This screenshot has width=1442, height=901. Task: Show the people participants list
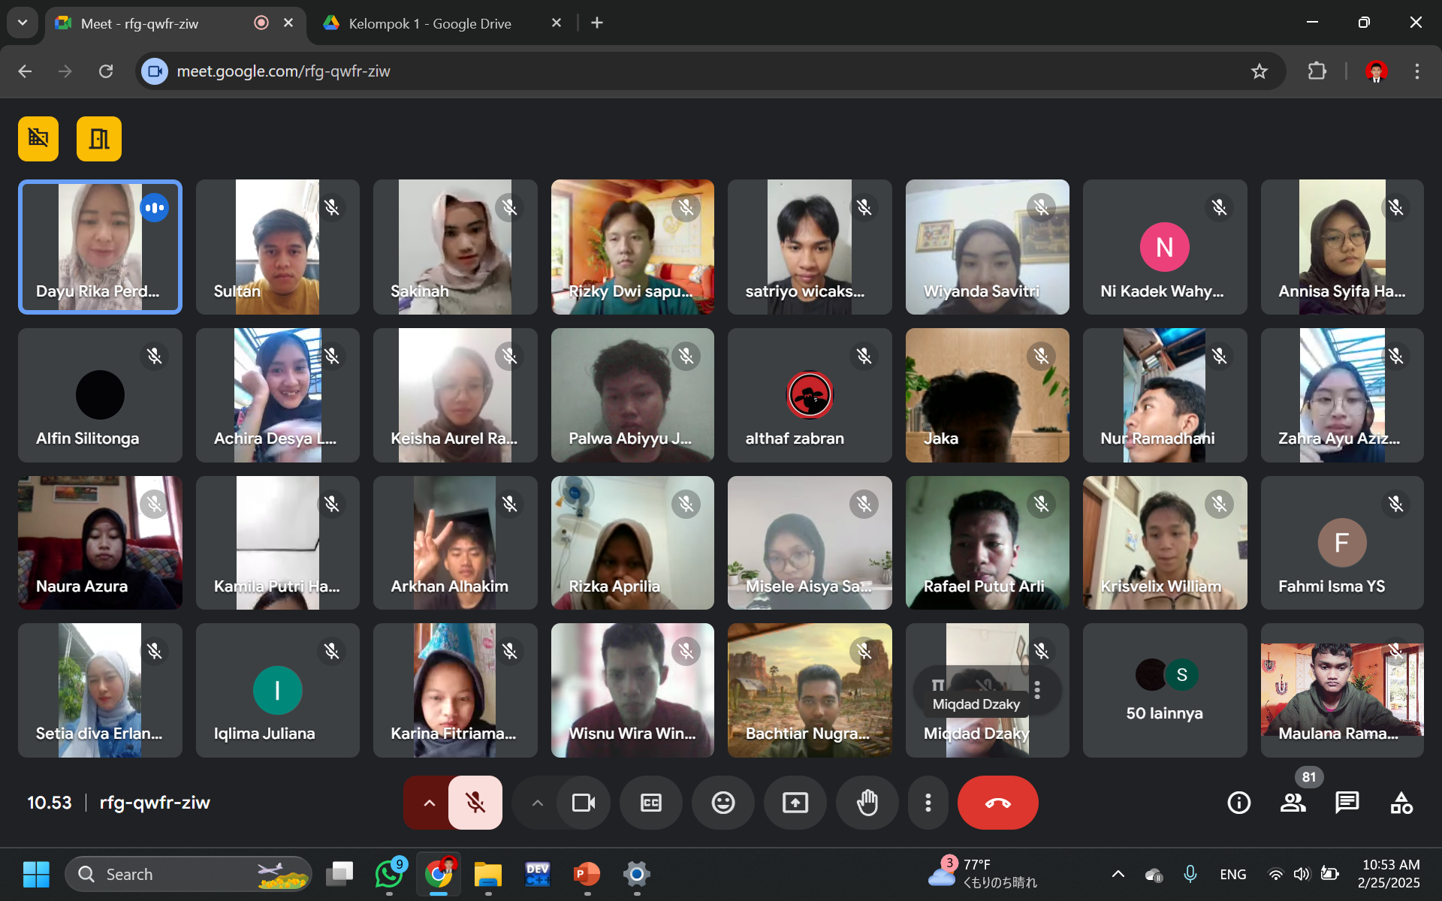(1293, 803)
